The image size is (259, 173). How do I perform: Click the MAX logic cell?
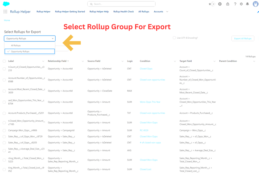[129, 91]
